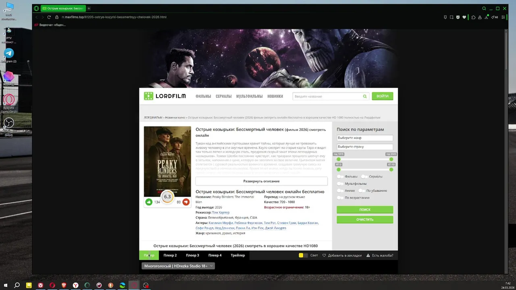This screenshot has height=290, width=516.
Task: Open Windows taskbar search
Action: tap(17, 285)
